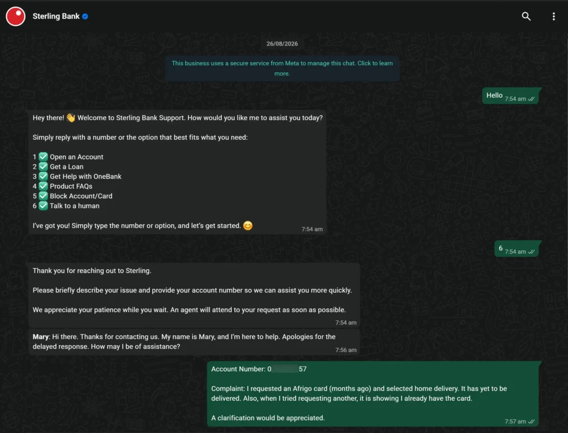This screenshot has height=433, width=568.
Task: Click 'Get Help with OneBank' option text
Action: [85, 177]
